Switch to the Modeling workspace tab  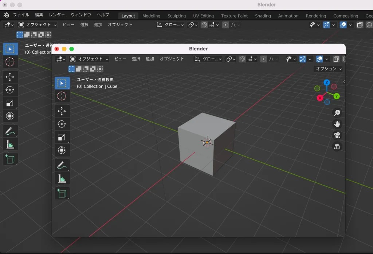coord(151,16)
